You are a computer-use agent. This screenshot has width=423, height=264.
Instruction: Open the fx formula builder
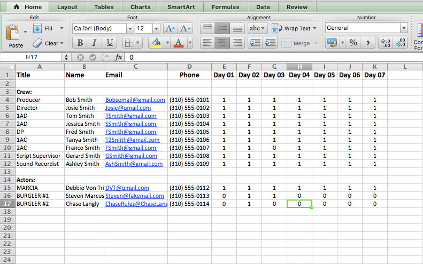(x=118, y=57)
